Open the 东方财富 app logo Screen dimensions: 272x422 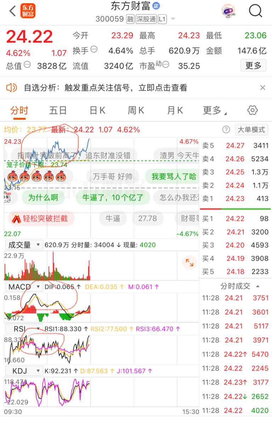tap(28, 11)
